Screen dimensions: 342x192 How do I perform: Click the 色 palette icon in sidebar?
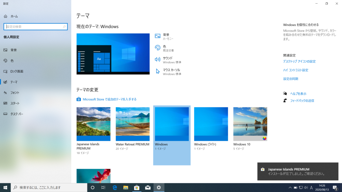click(x=5, y=61)
